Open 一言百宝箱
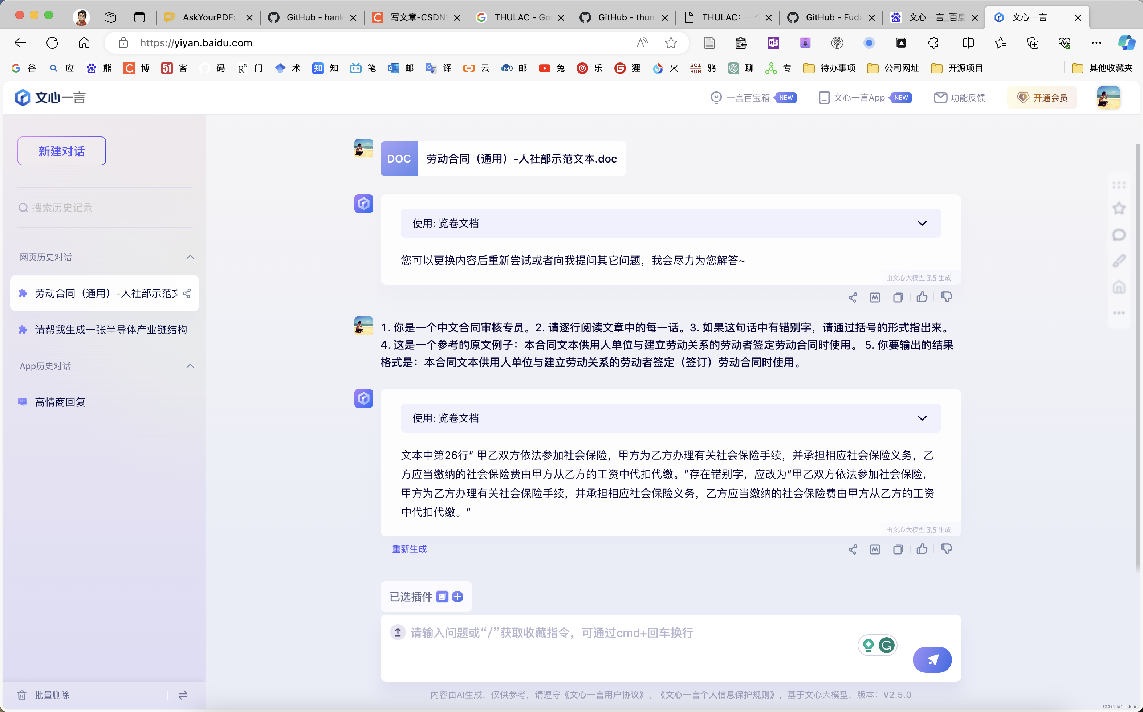The height and width of the screenshot is (712, 1143). 753,98
